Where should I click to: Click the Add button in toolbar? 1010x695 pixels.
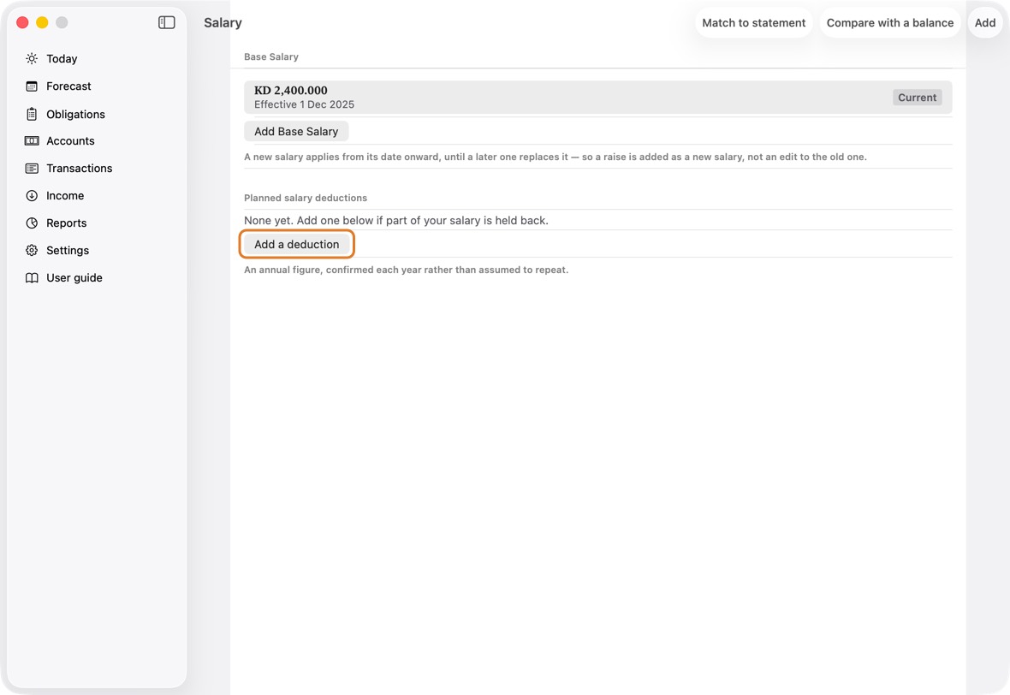(985, 22)
